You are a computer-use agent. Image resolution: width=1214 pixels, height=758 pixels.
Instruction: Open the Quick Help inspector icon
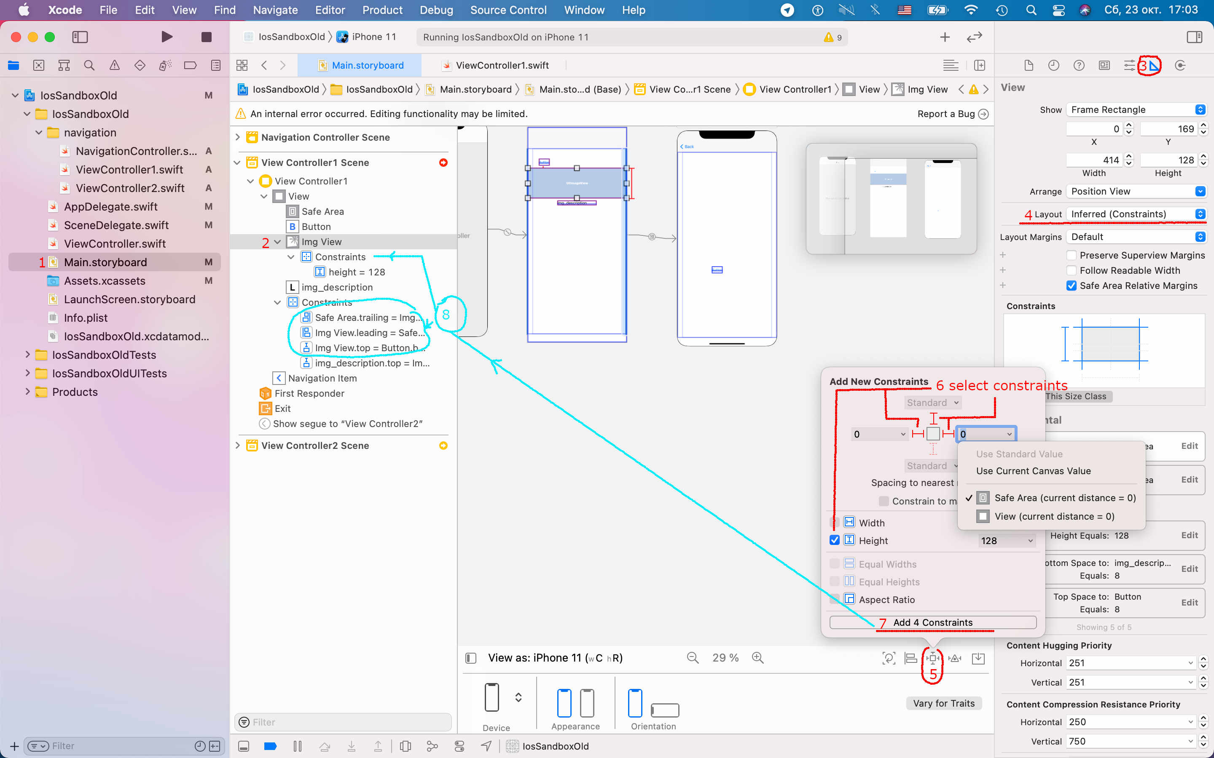(x=1079, y=65)
